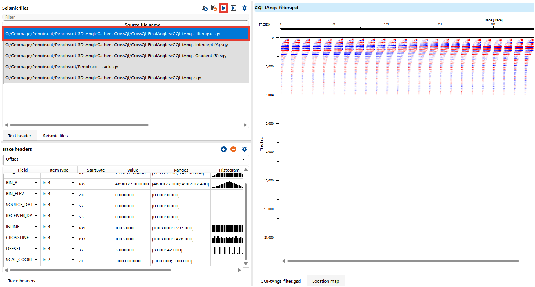Open the Trace headers settings gear icon

[x=244, y=149]
